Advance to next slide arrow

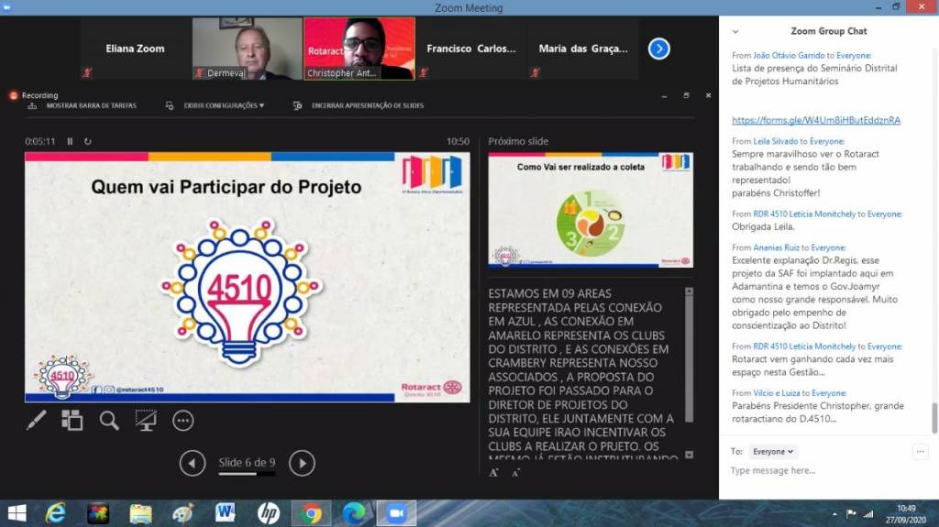click(302, 464)
